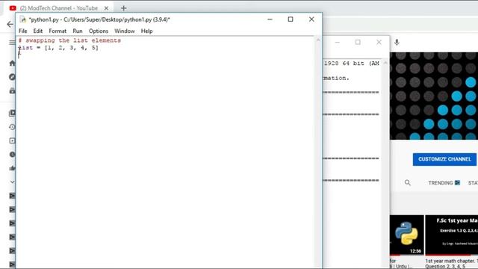Open the Help menu in IDLE editor
This screenshot has width=478, height=269.
click(146, 31)
